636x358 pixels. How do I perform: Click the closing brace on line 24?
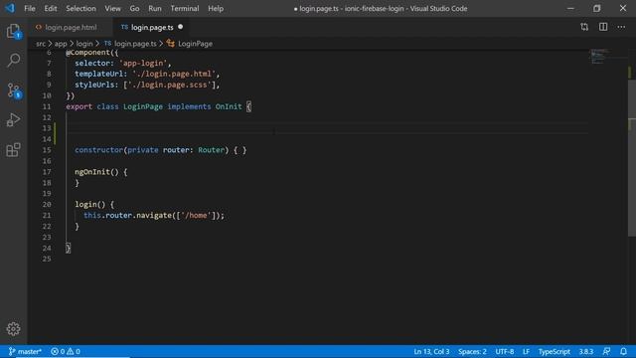click(x=69, y=248)
